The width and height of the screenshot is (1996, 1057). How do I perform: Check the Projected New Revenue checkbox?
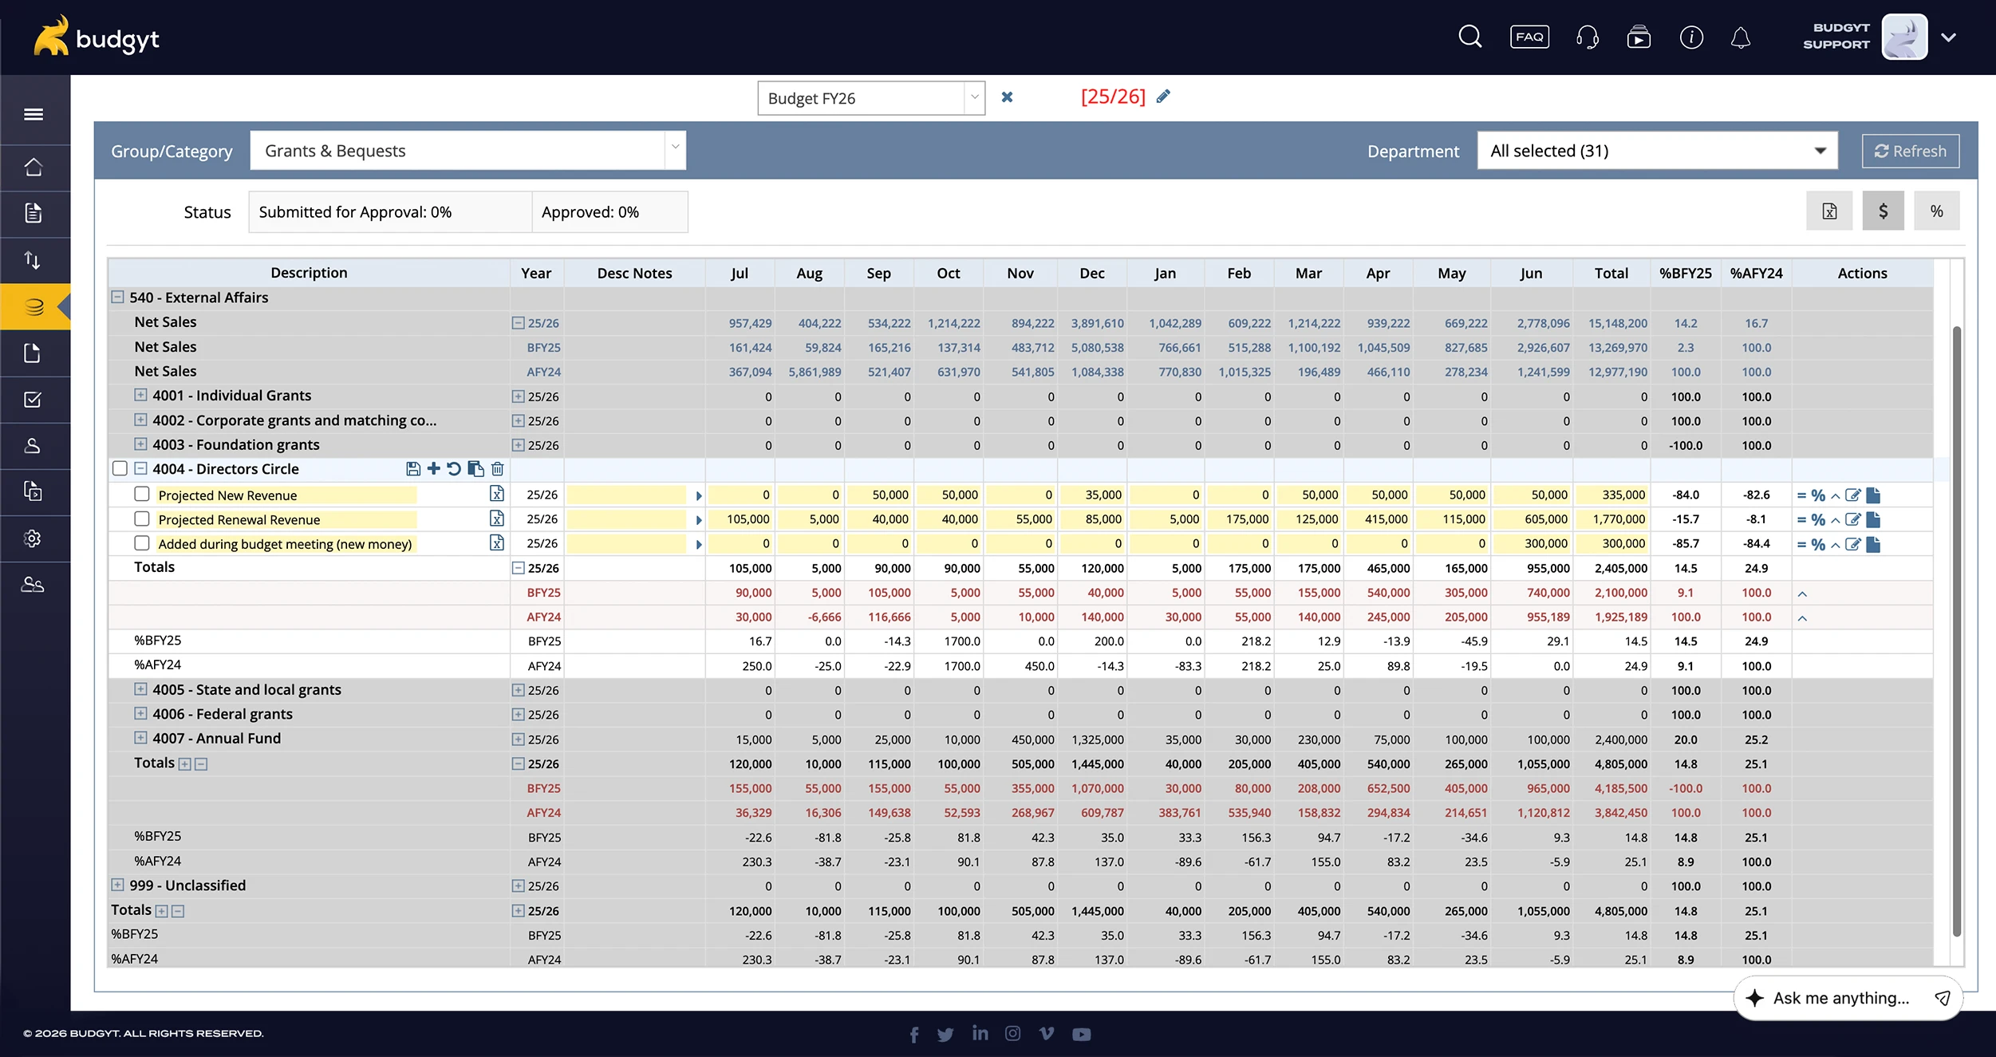click(x=142, y=495)
